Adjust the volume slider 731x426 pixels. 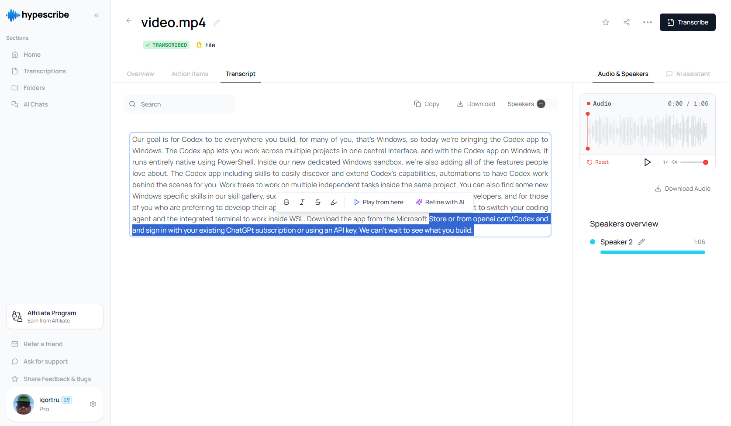pyautogui.click(x=694, y=162)
